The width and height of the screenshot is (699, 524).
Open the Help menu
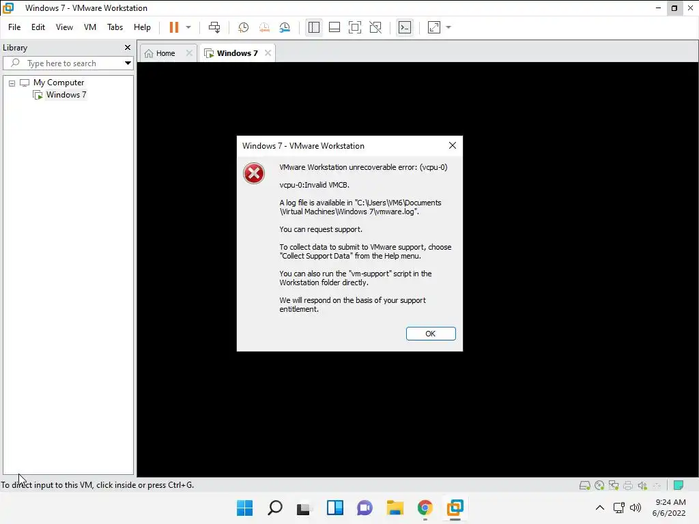coord(142,27)
